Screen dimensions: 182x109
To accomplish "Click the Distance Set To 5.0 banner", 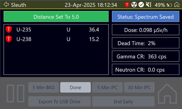I will (56, 16).
